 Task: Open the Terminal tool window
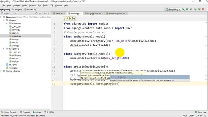[x=25, y=112]
